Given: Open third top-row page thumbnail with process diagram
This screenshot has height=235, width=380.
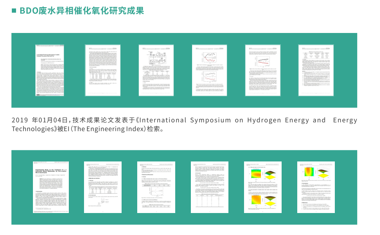Looking at the screenshot, I should coord(156,70).
